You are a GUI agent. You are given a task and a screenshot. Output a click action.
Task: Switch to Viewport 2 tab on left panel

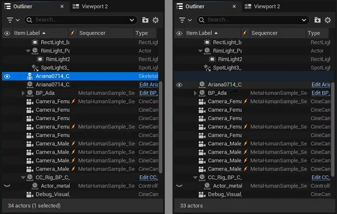click(x=90, y=6)
